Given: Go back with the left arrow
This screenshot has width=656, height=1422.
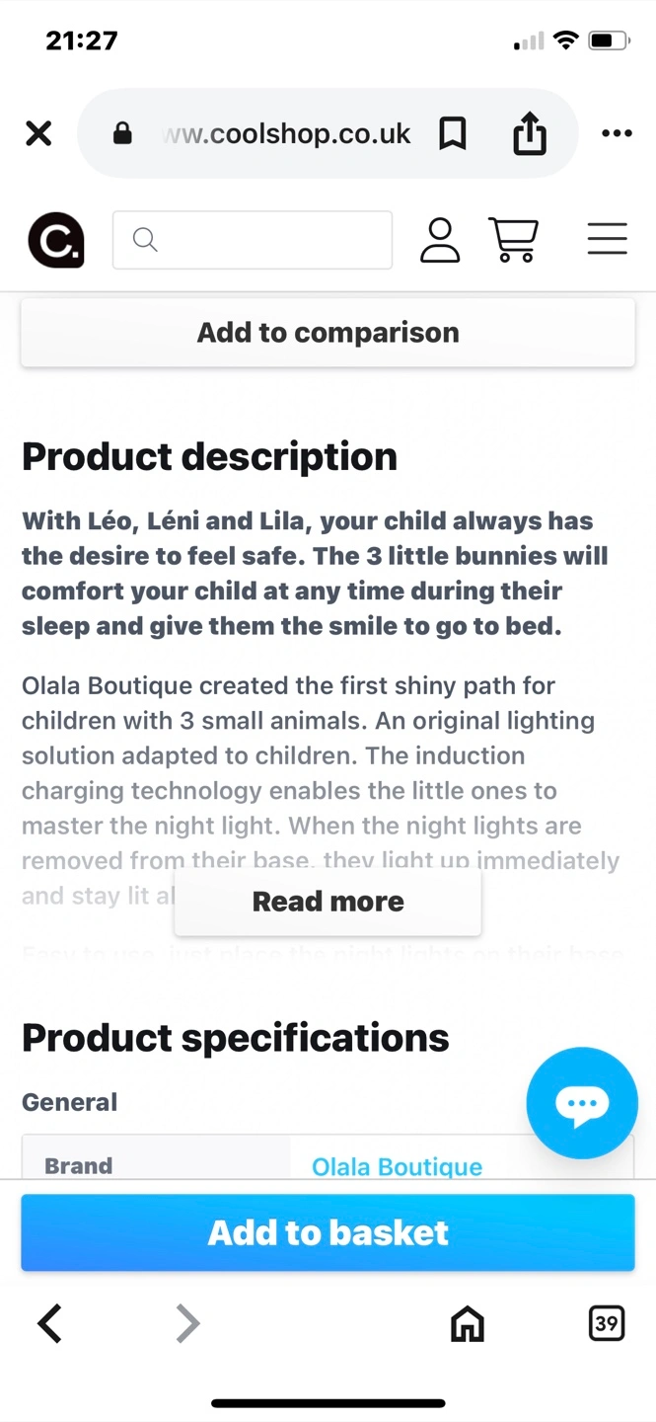Looking at the screenshot, I should click(x=50, y=1323).
